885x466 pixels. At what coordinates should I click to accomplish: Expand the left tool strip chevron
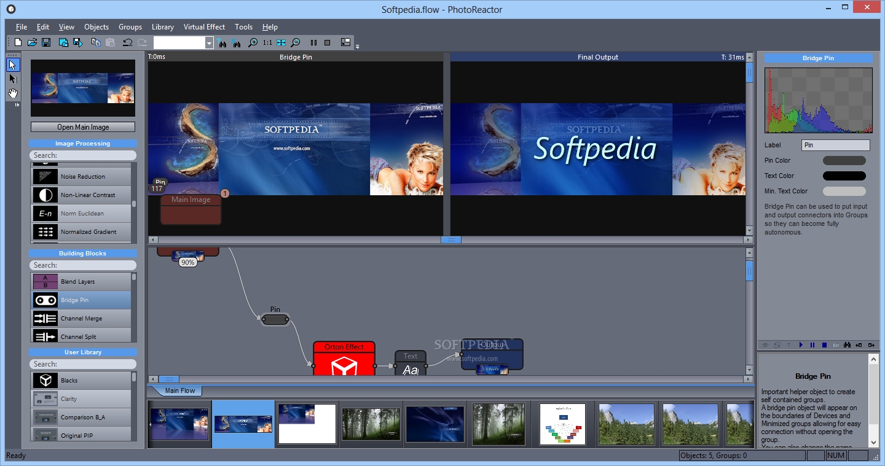click(x=17, y=105)
